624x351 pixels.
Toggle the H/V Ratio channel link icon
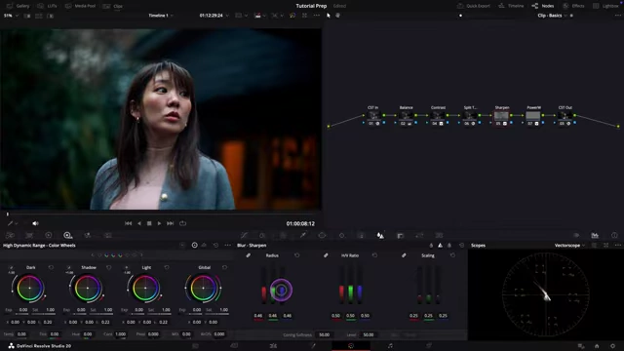coord(326,255)
